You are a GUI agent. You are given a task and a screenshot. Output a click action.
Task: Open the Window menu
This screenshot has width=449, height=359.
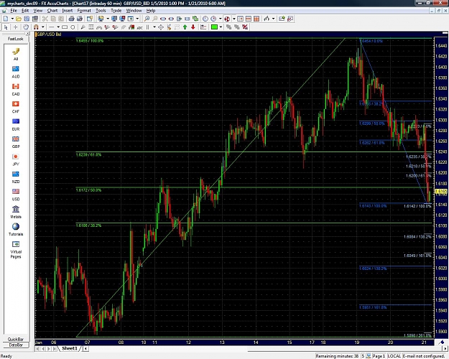tap(134, 11)
